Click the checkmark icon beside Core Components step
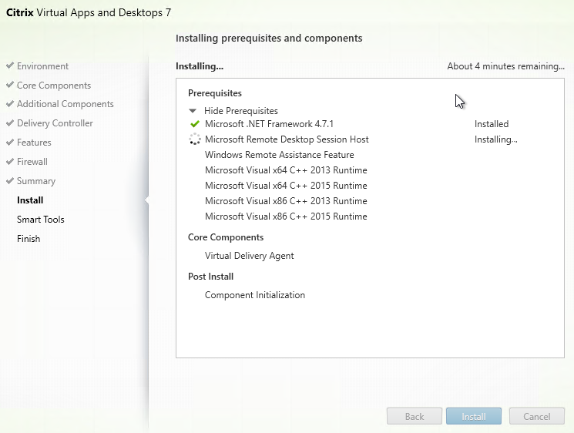Image resolution: width=574 pixels, height=433 pixels. coord(10,85)
